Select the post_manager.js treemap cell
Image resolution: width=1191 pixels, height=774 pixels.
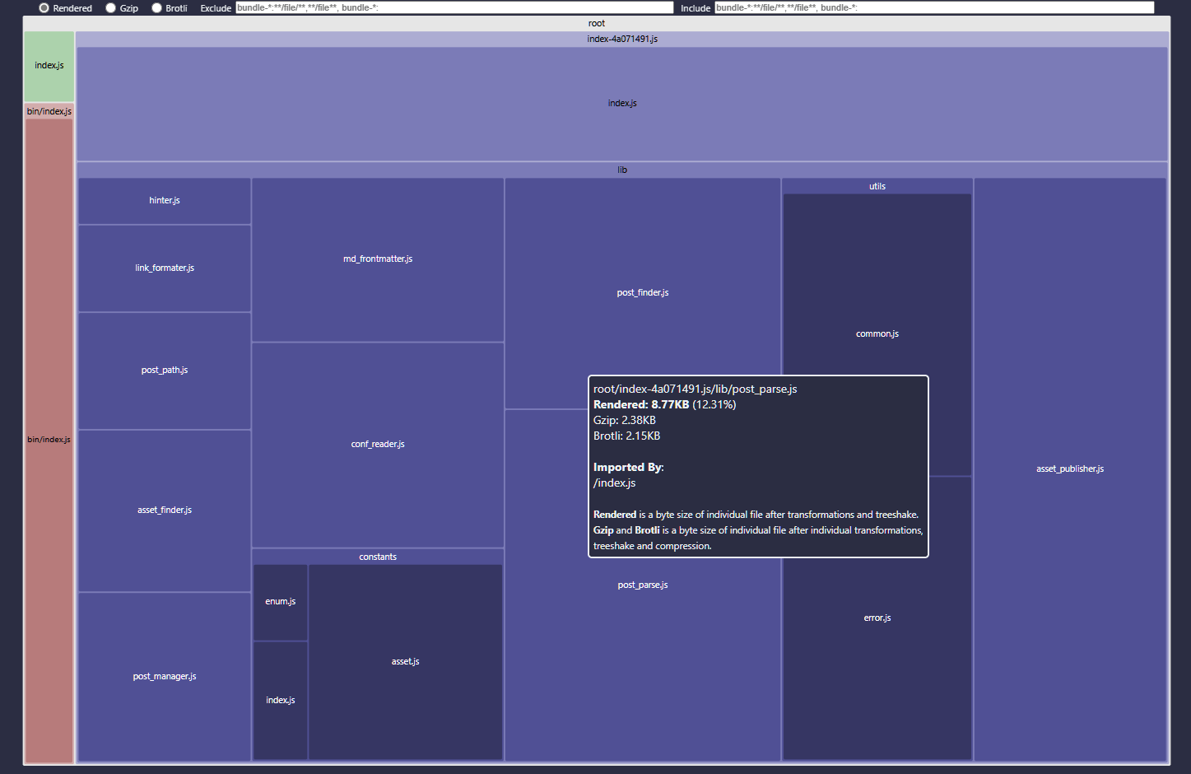[164, 676]
